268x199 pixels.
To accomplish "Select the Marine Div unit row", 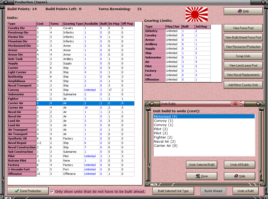I will click(71, 37).
